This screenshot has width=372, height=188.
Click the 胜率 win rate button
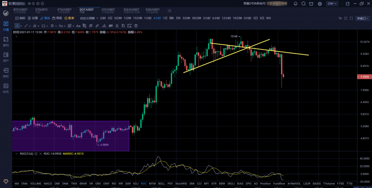[x=69, y=18]
